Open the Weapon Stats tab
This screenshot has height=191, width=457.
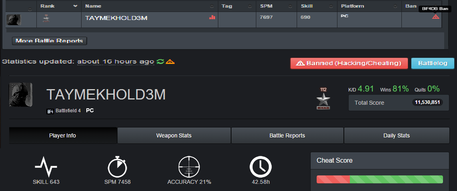[x=174, y=135]
